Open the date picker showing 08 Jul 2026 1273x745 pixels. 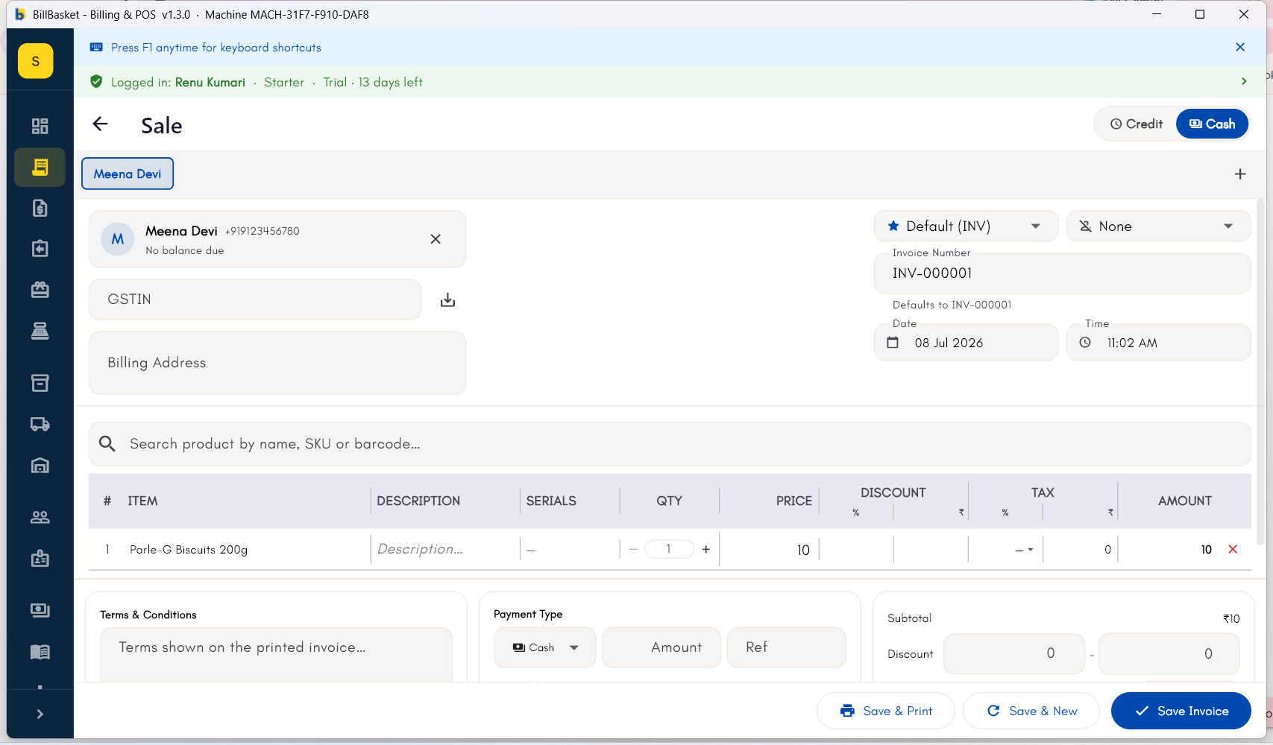tap(966, 343)
